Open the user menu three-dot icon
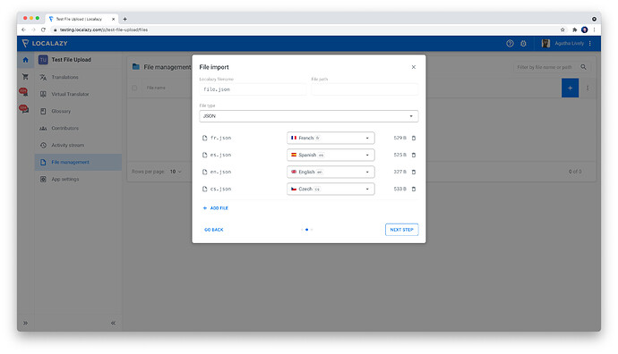 coord(589,43)
